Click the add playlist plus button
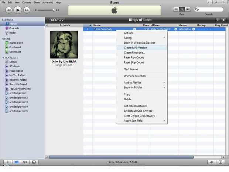The height and width of the screenshot is (172, 229). coord(8,162)
